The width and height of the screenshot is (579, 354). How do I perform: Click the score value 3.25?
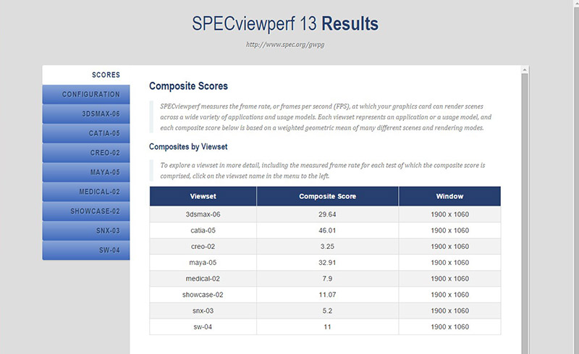328,246
